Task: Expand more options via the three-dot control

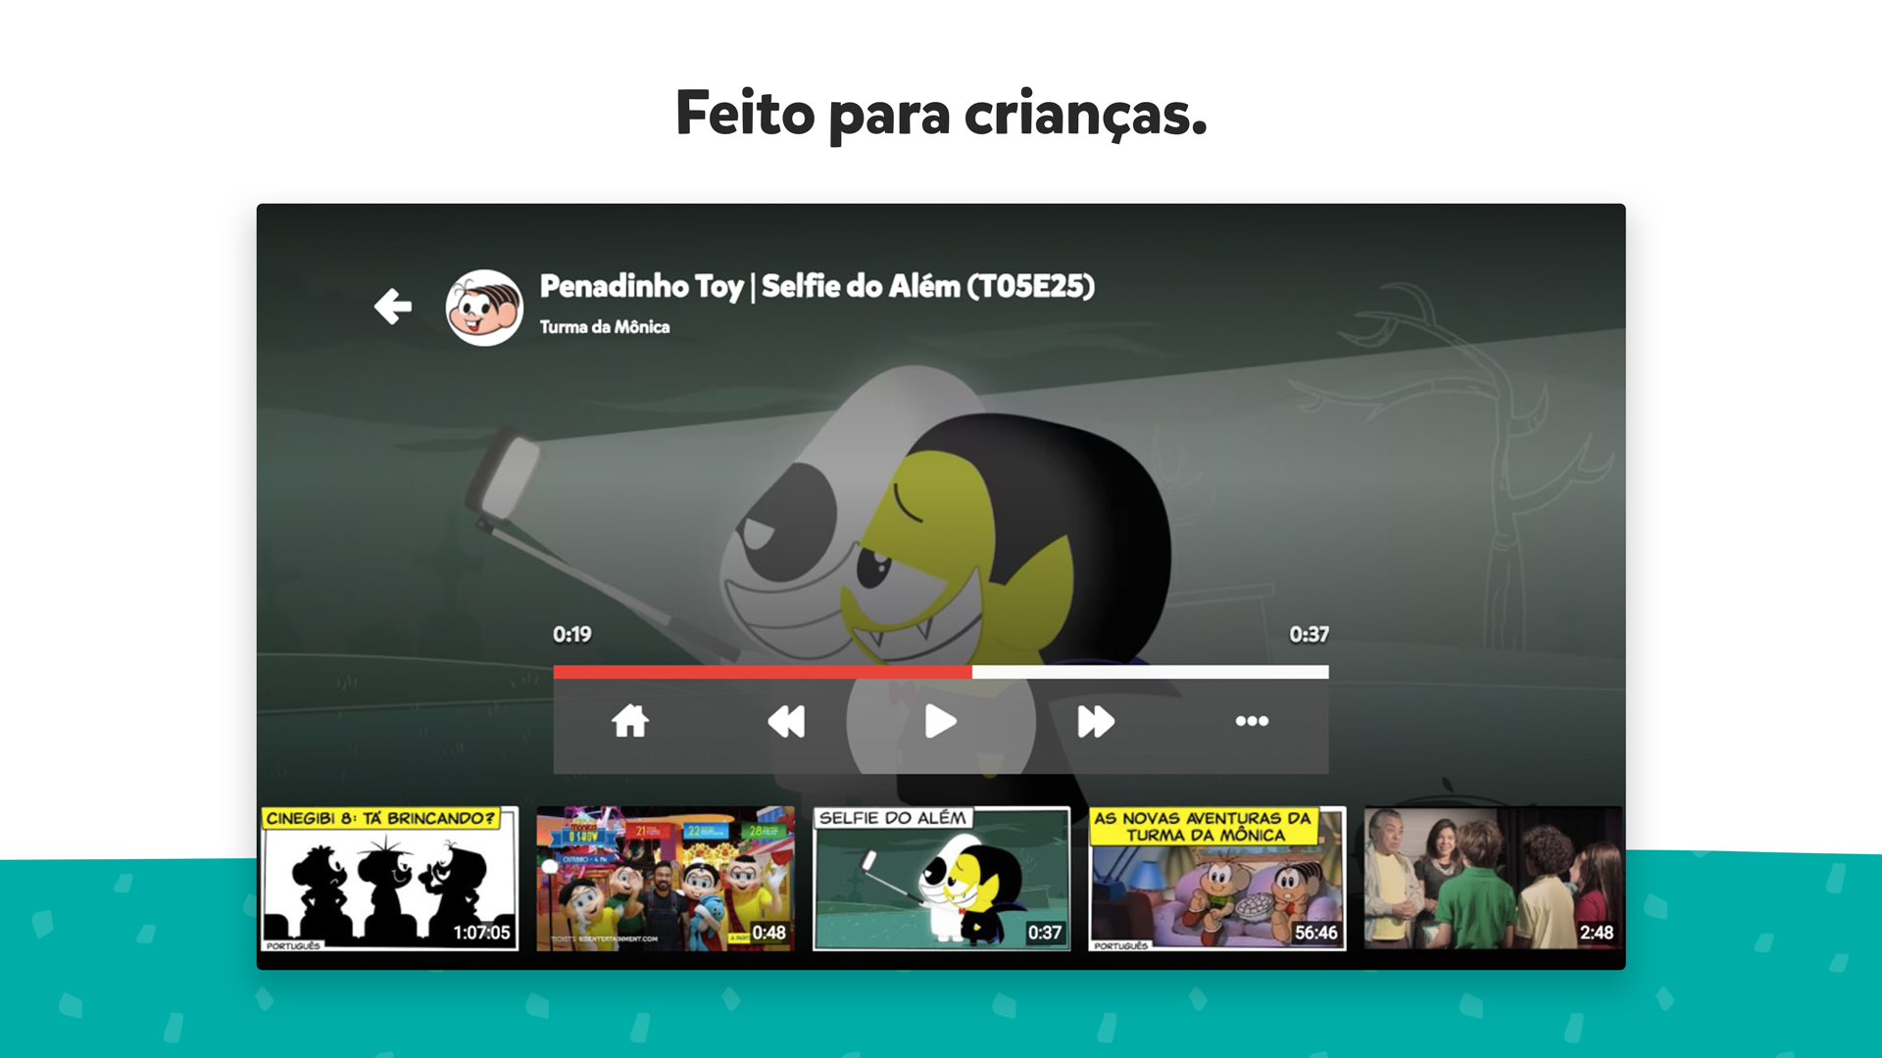Action: [1253, 721]
